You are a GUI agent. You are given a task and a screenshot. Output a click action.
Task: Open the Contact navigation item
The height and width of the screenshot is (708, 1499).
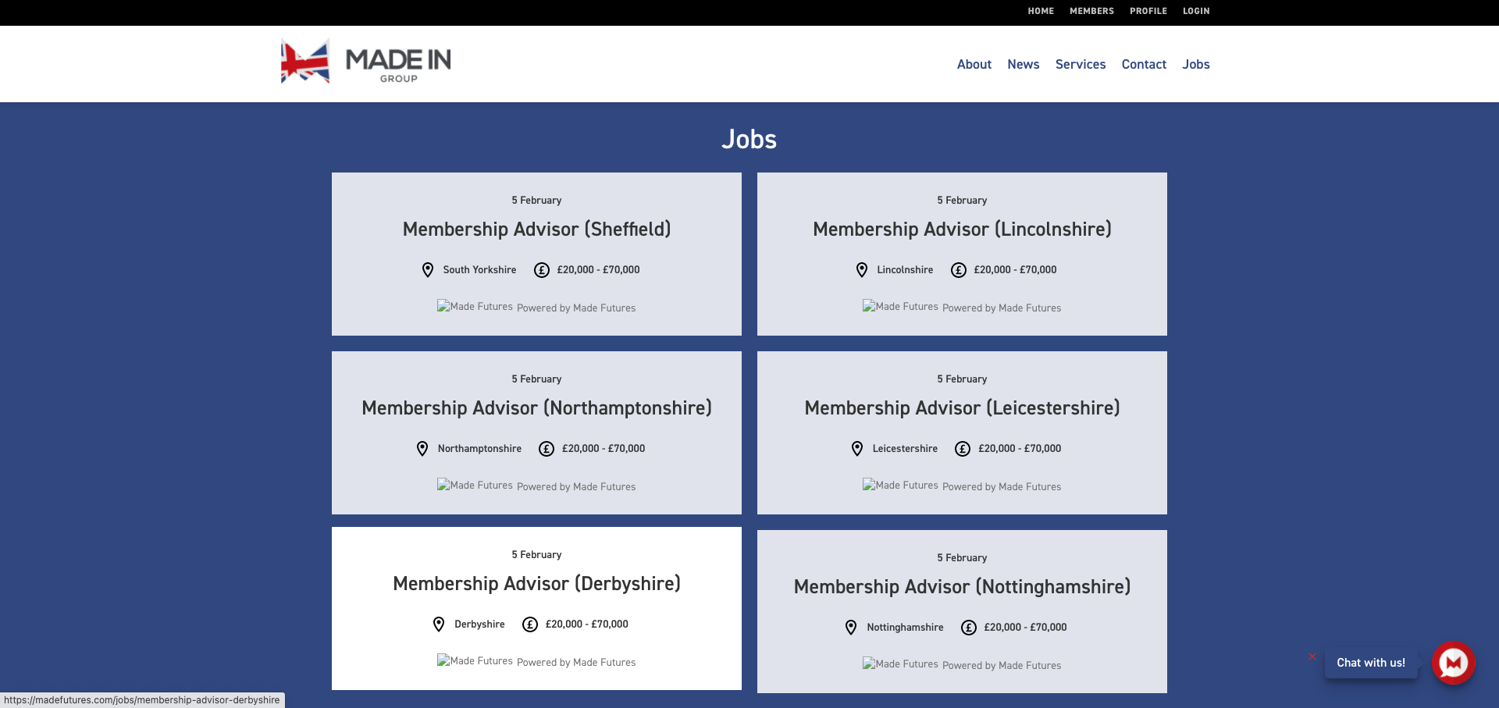pyautogui.click(x=1144, y=64)
